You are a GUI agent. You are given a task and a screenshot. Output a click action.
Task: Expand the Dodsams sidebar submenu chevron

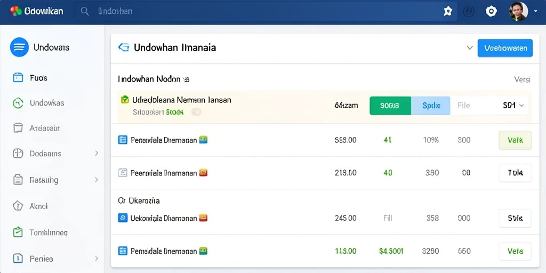tap(97, 153)
